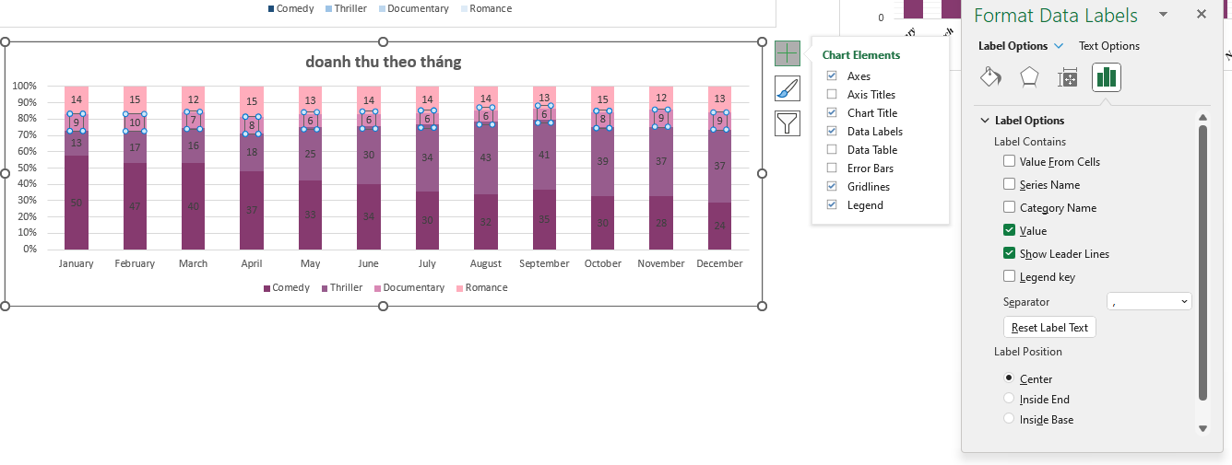Click the Thriller legend entry below the chart

[x=342, y=288]
